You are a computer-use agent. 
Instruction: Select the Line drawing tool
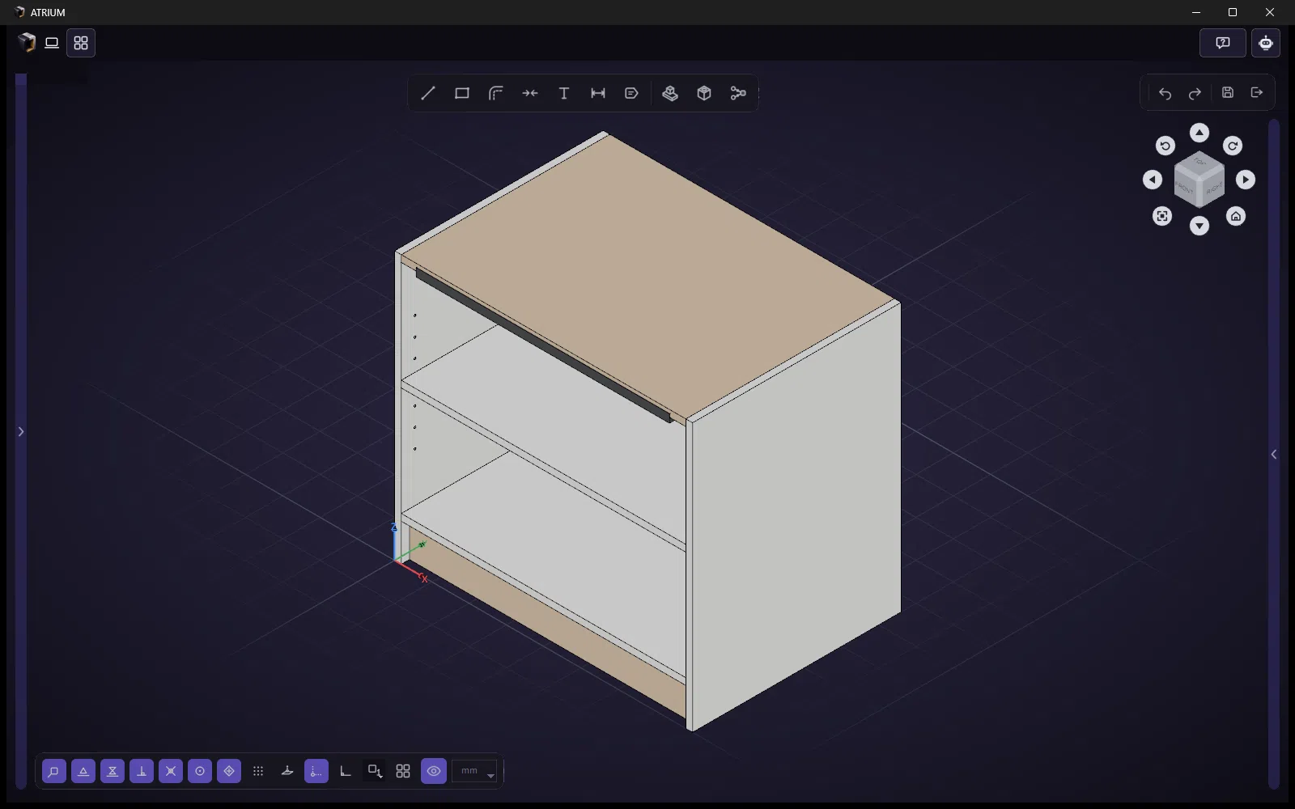tap(428, 93)
